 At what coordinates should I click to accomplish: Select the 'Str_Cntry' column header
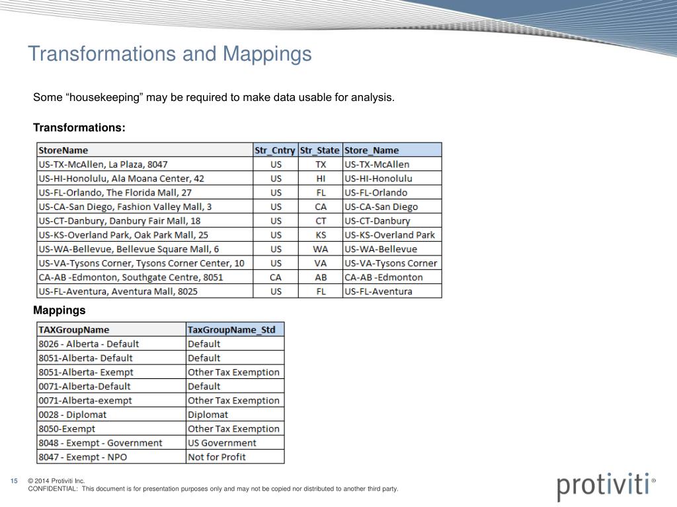pyautogui.click(x=276, y=150)
